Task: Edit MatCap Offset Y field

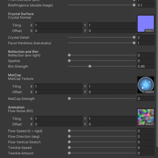Action: click(112, 92)
